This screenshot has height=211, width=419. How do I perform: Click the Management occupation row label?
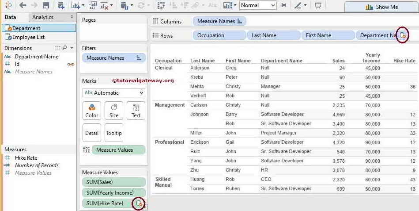point(170,105)
